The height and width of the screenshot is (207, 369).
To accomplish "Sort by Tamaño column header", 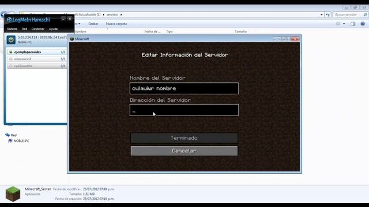I will click(240, 32).
